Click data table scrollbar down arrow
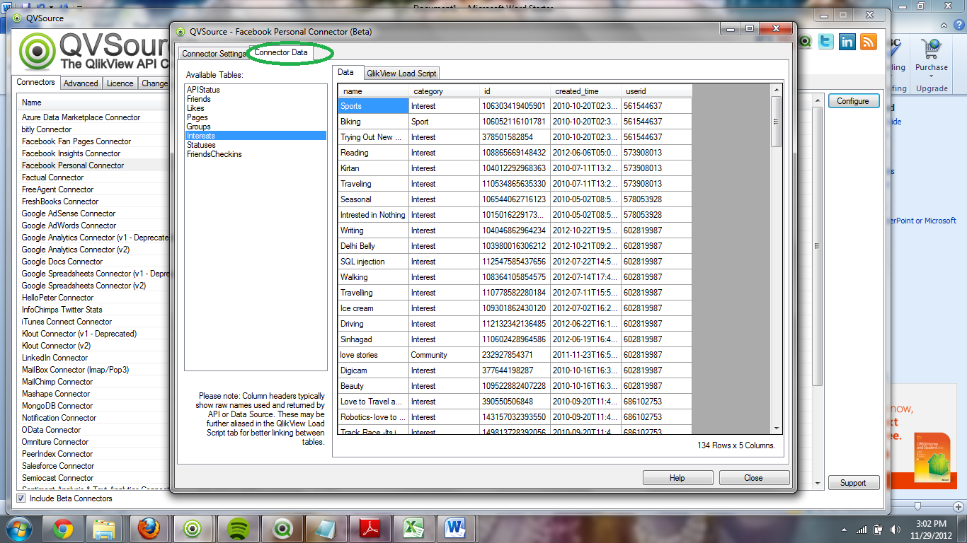 pyautogui.click(x=777, y=428)
